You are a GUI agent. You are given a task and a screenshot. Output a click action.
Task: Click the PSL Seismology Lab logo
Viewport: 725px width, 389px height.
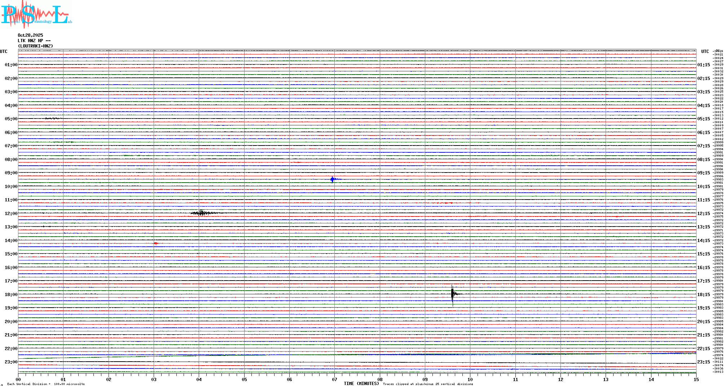[36, 14]
